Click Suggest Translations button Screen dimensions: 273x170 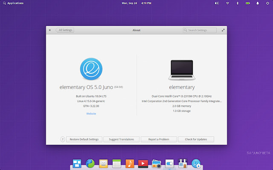click(x=121, y=139)
